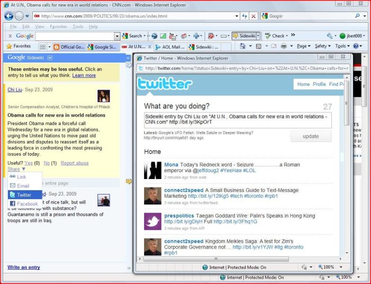The image size is (371, 284).
Task: Stop loading with the red X icon
Action: pos(253,16)
